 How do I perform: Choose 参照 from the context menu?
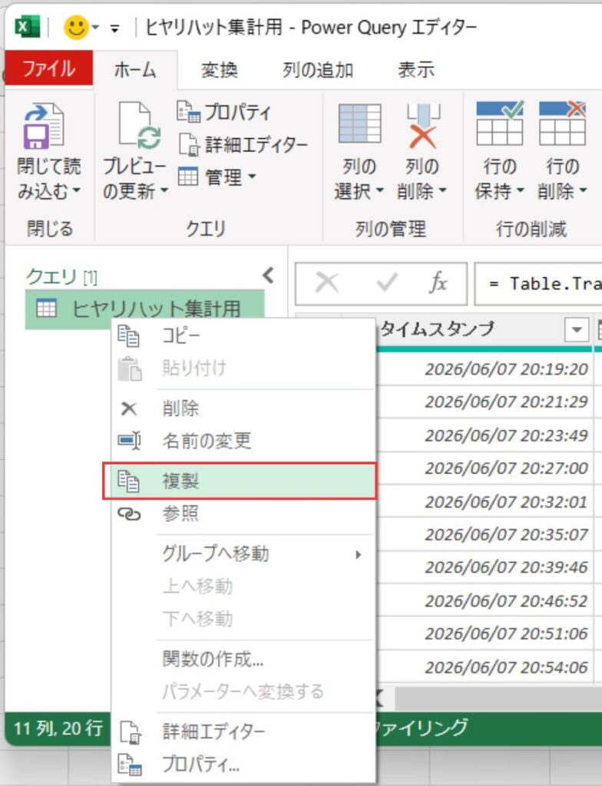click(x=243, y=514)
